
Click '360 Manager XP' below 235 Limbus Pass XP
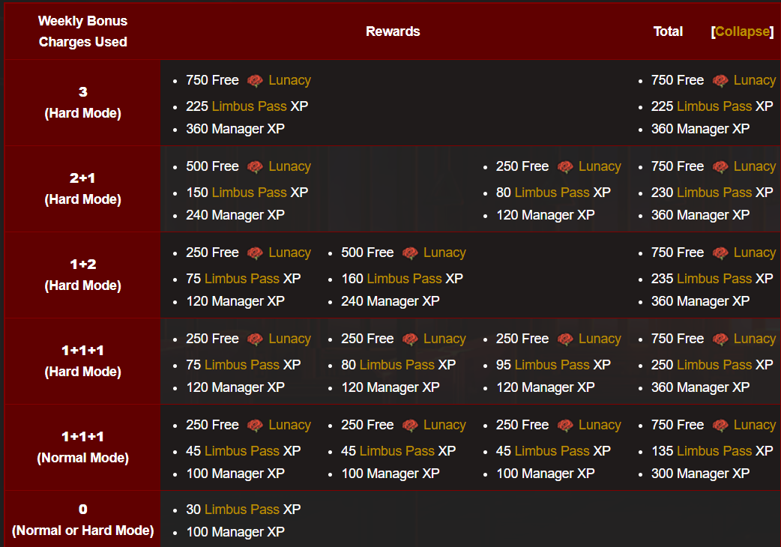700,301
